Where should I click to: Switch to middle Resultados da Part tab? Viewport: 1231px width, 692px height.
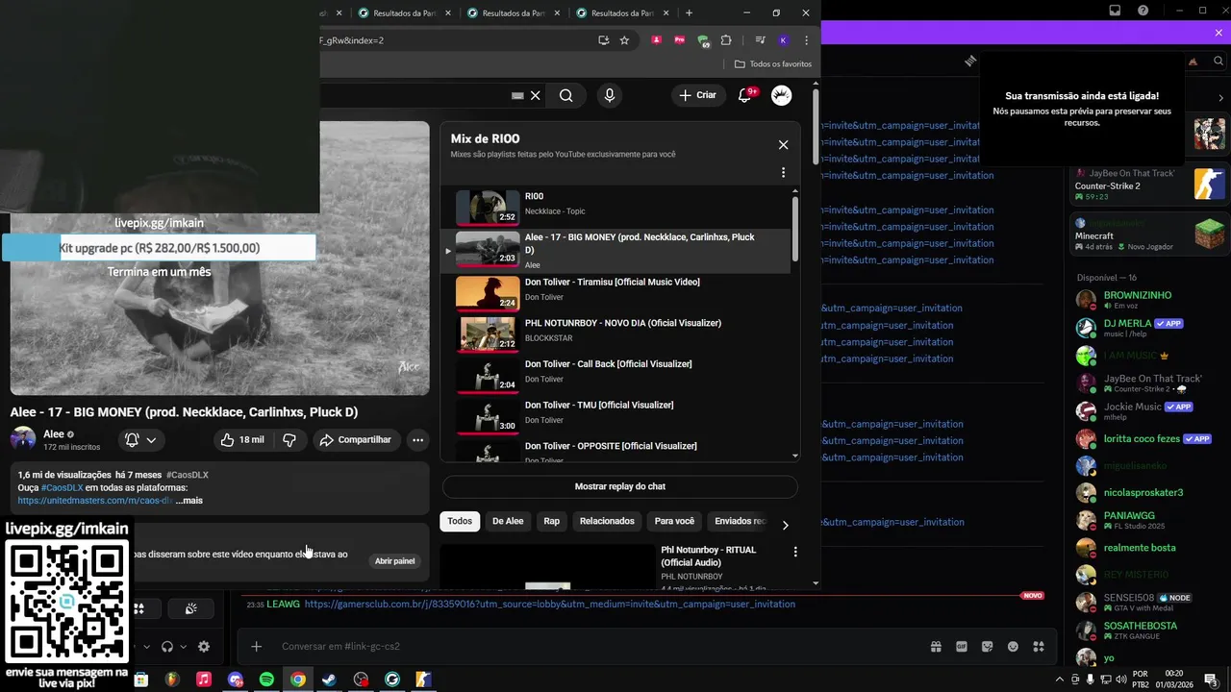coord(514,13)
